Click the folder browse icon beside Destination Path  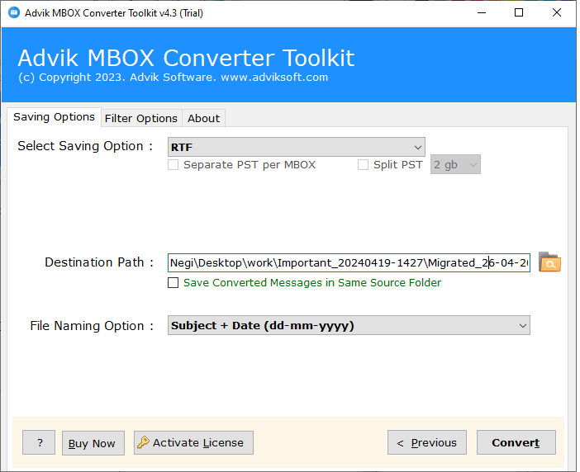(549, 262)
